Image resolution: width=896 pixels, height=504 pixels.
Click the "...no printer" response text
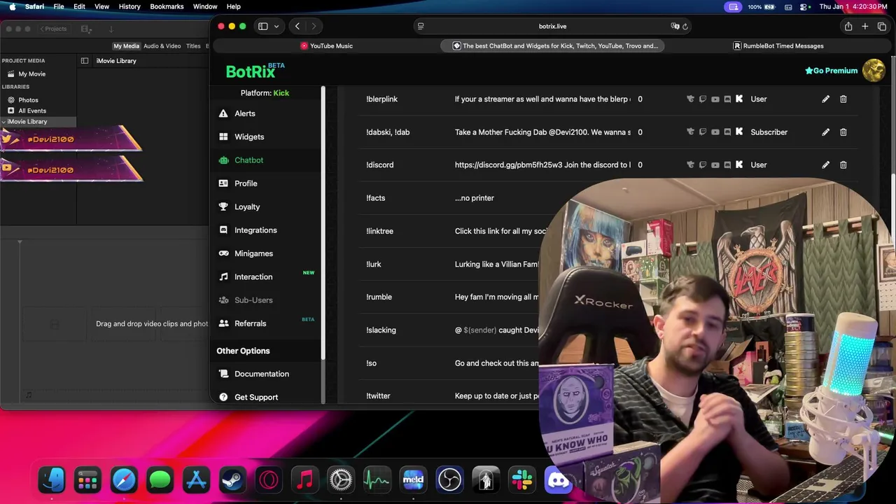point(475,198)
